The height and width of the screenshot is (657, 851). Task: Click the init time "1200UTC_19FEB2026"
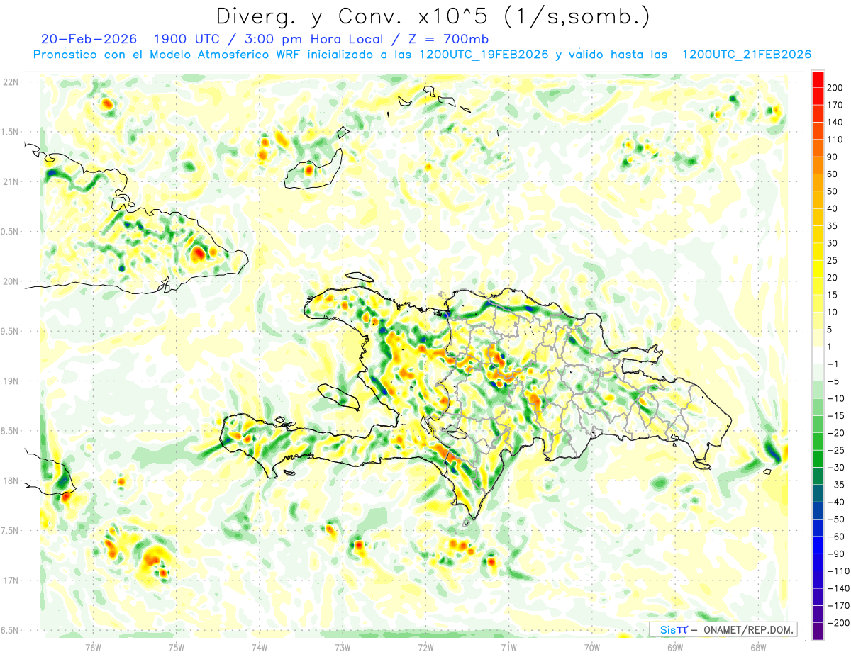tap(484, 55)
